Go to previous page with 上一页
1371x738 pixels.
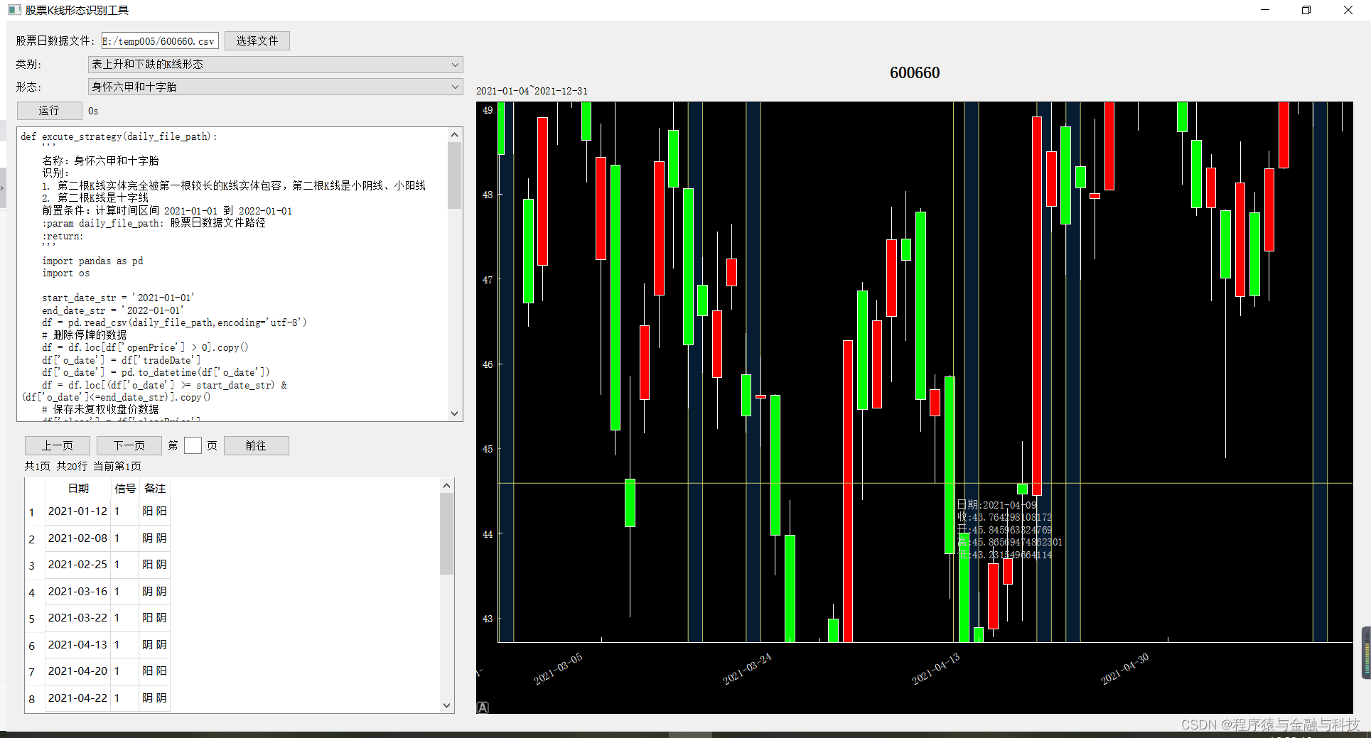[58, 445]
